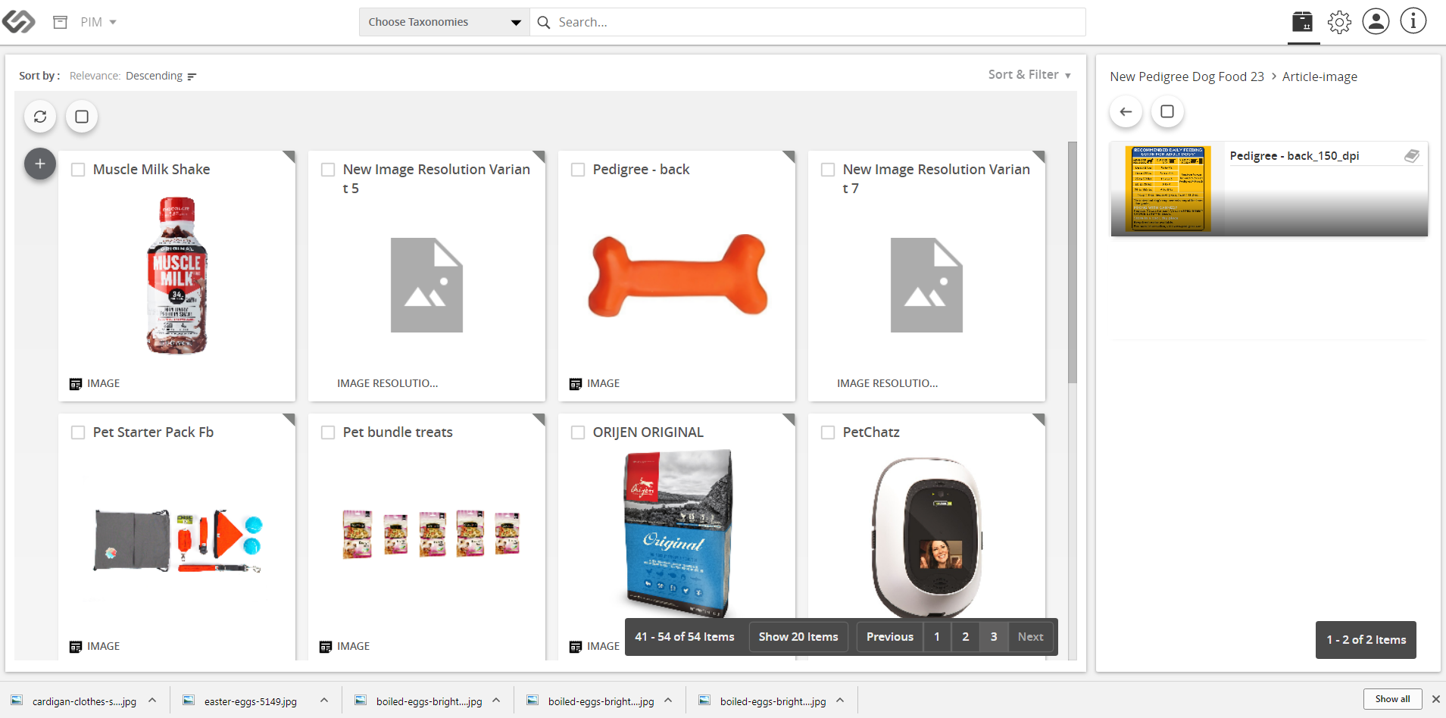The width and height of the screenshot is (1446, 718).
Task: Click the tag icon on Pedigree - back_150_dpi
Action: point(1412,156)
